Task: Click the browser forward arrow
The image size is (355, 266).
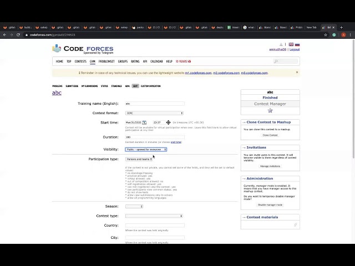Action: (11, 35)
